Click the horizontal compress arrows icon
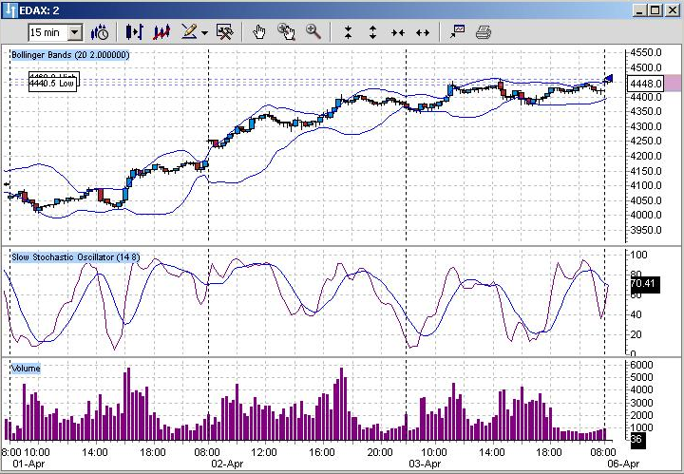Screen dimensions: 684x474 pyautogui.click(x=398, y=32)
